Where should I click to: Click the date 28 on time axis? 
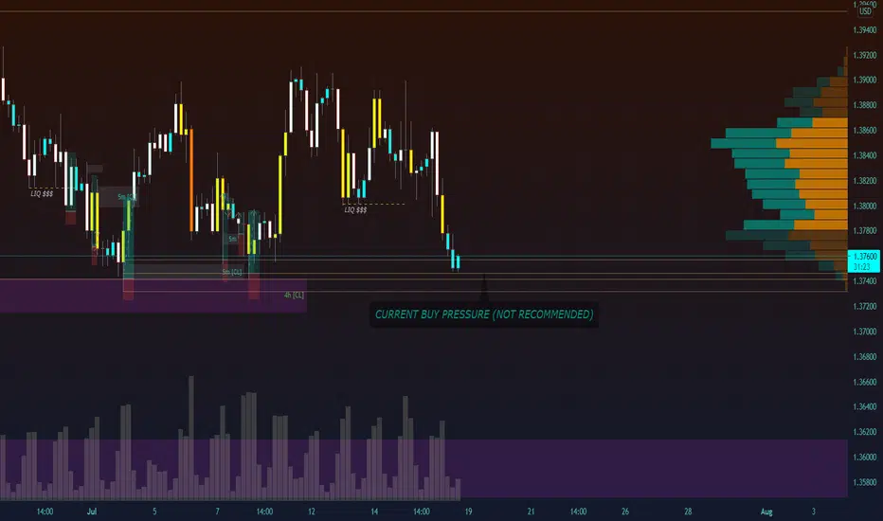click(688, 512)
